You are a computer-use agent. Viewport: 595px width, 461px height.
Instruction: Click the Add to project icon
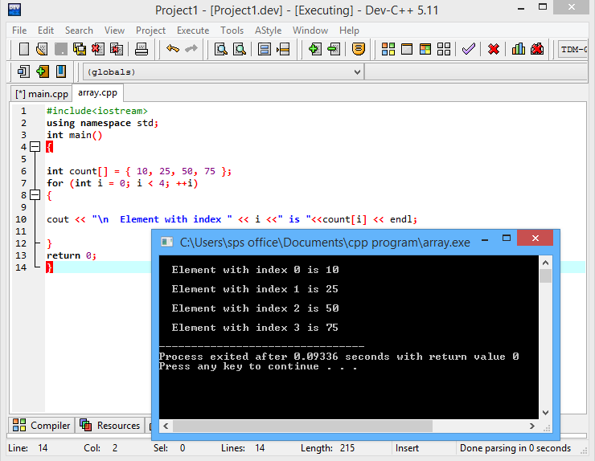[315, 49]
